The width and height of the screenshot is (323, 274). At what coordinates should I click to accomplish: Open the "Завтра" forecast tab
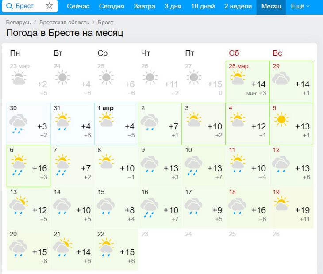coord(144,6)
